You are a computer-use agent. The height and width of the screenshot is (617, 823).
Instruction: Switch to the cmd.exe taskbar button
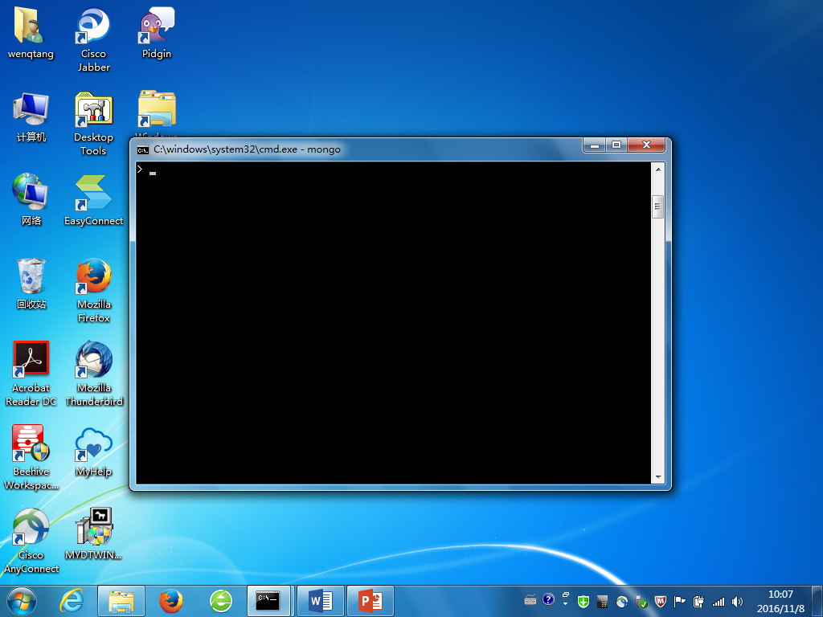268,601
